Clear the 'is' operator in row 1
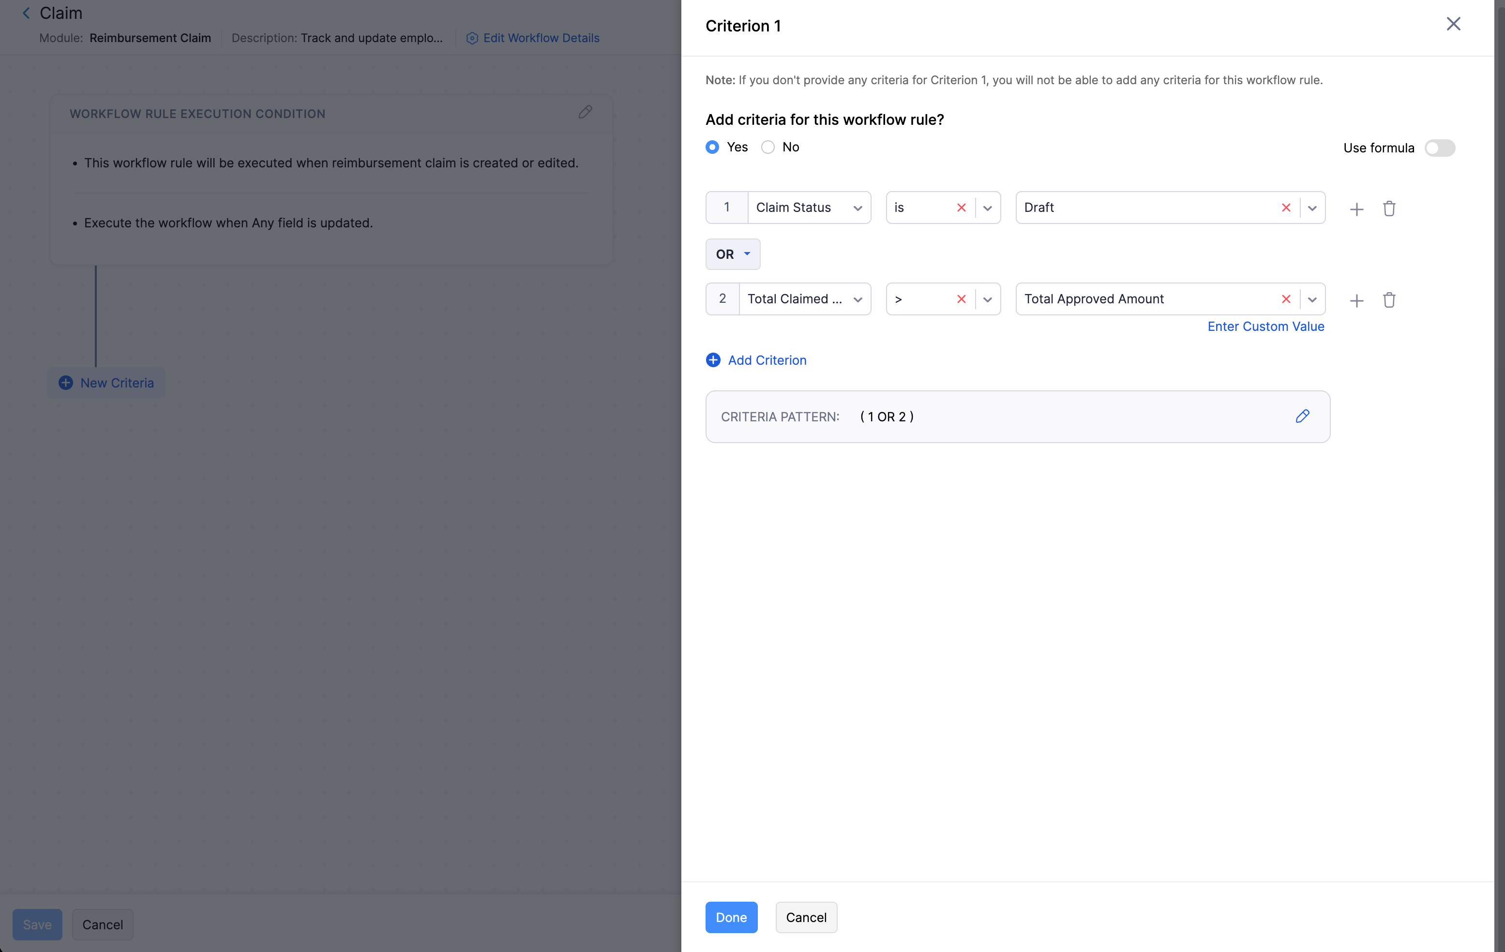The height and width of the screenshot is (952, 1505). [x=961, y=208]
